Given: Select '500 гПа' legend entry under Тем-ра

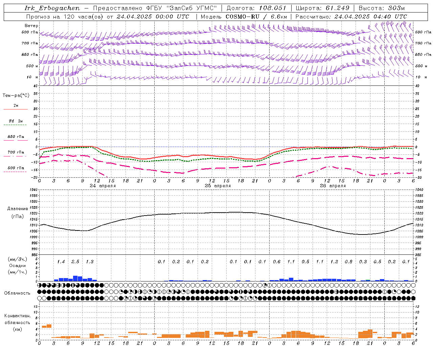Looking at the screenshot, I should click(x=16, y=168).
